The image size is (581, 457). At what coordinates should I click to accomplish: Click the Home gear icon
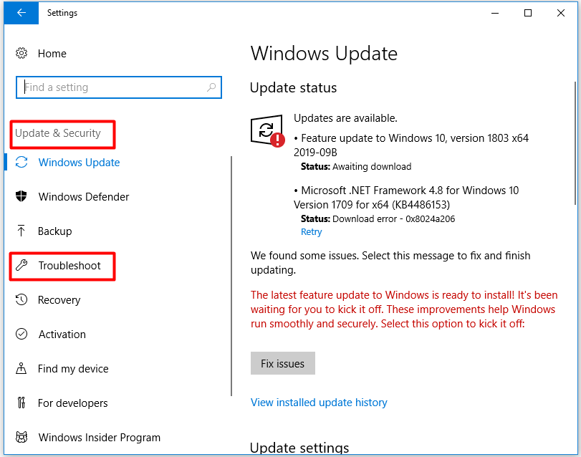click(x=21, y=53)
